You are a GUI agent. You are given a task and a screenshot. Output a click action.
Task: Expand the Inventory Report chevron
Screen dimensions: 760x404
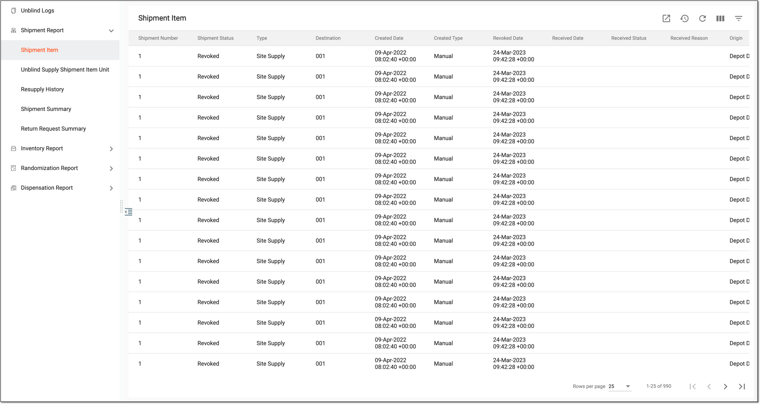tap(111, 149)
